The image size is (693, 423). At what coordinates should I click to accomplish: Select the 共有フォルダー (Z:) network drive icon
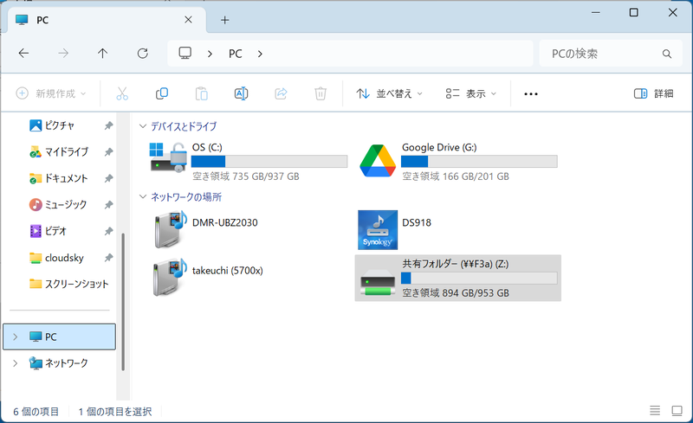coord(378,282)
